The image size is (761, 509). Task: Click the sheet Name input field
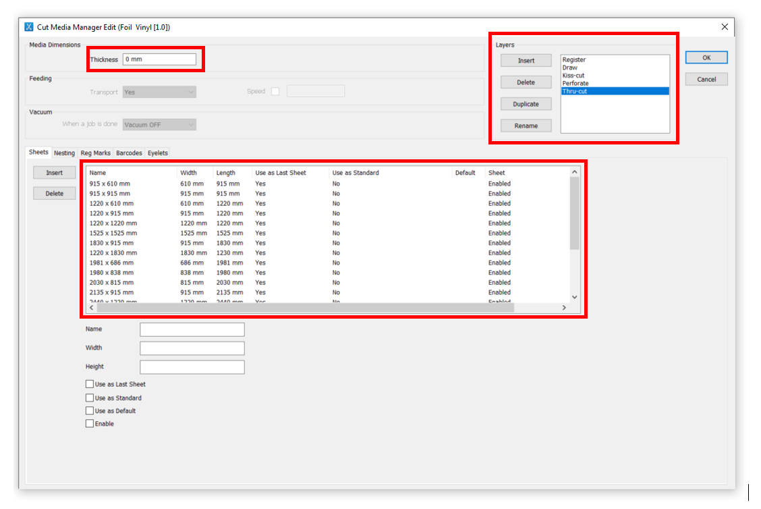coord(192,330)
